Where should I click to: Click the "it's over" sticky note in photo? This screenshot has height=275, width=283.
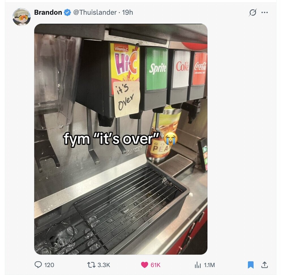point(127,99)
